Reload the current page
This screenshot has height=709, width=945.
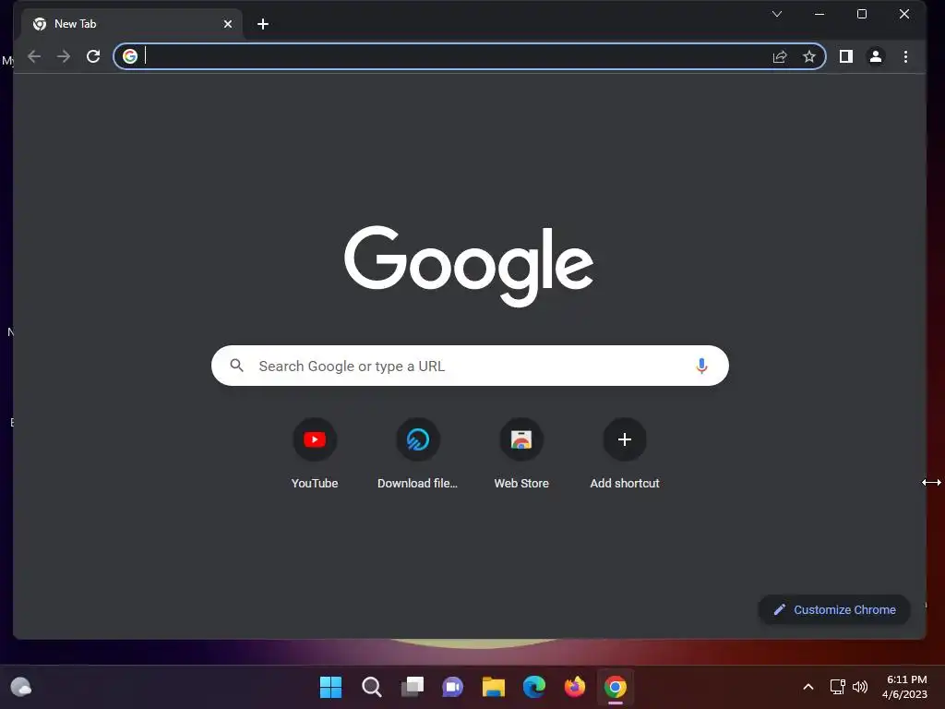93,56
